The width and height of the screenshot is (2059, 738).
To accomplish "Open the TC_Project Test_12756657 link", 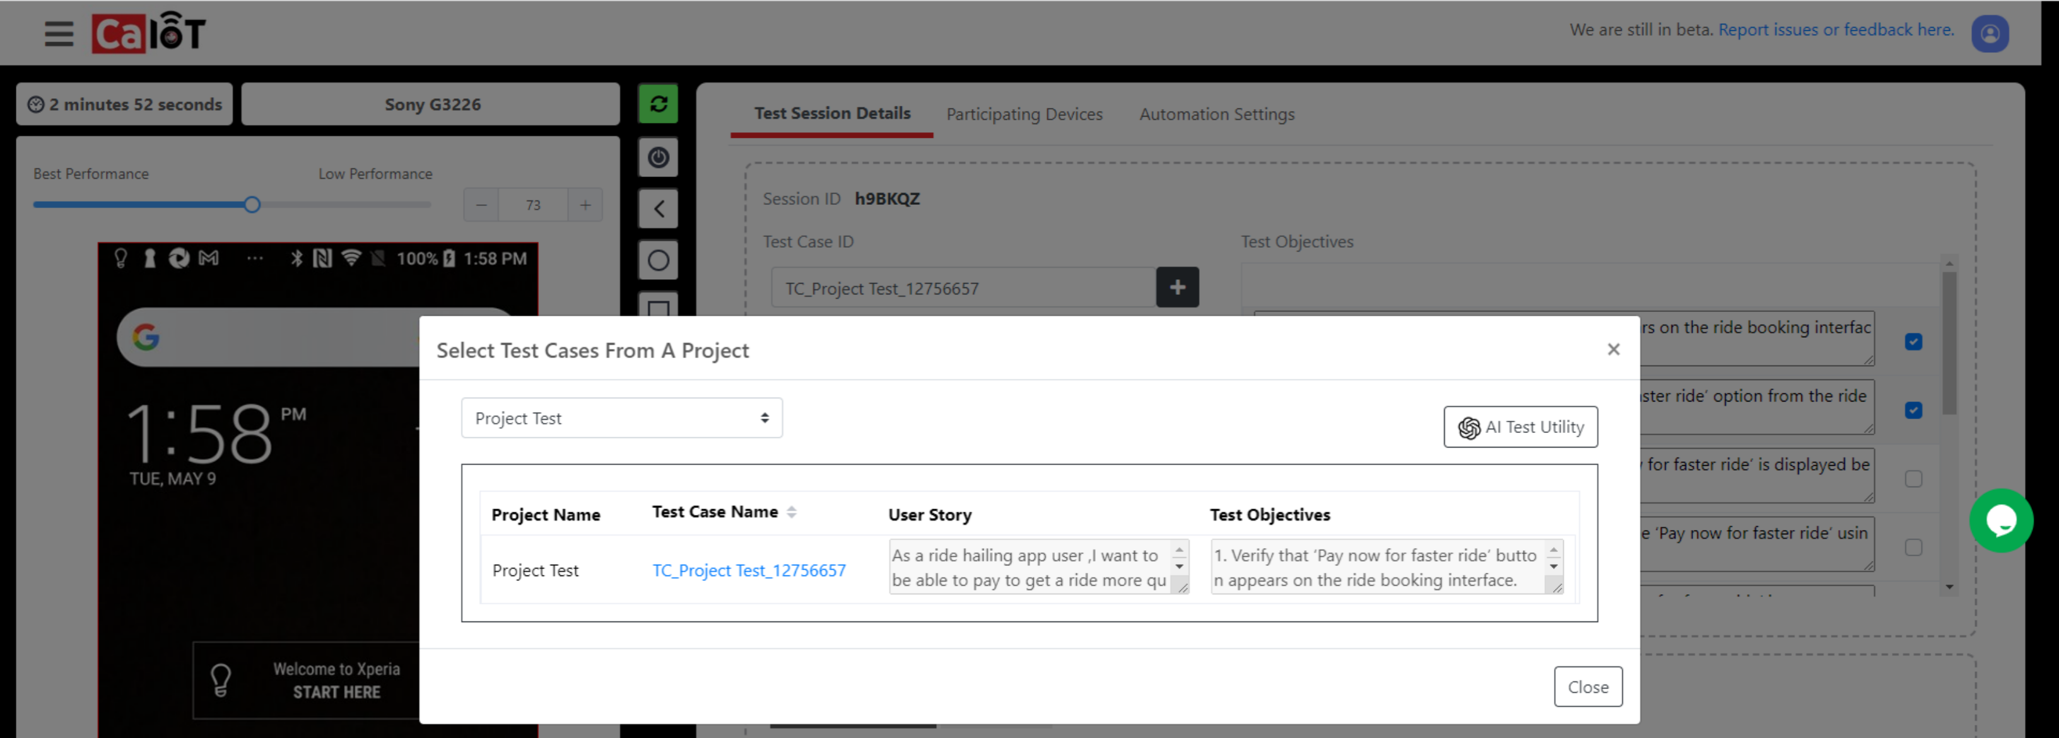I will (x=748, y=570).
